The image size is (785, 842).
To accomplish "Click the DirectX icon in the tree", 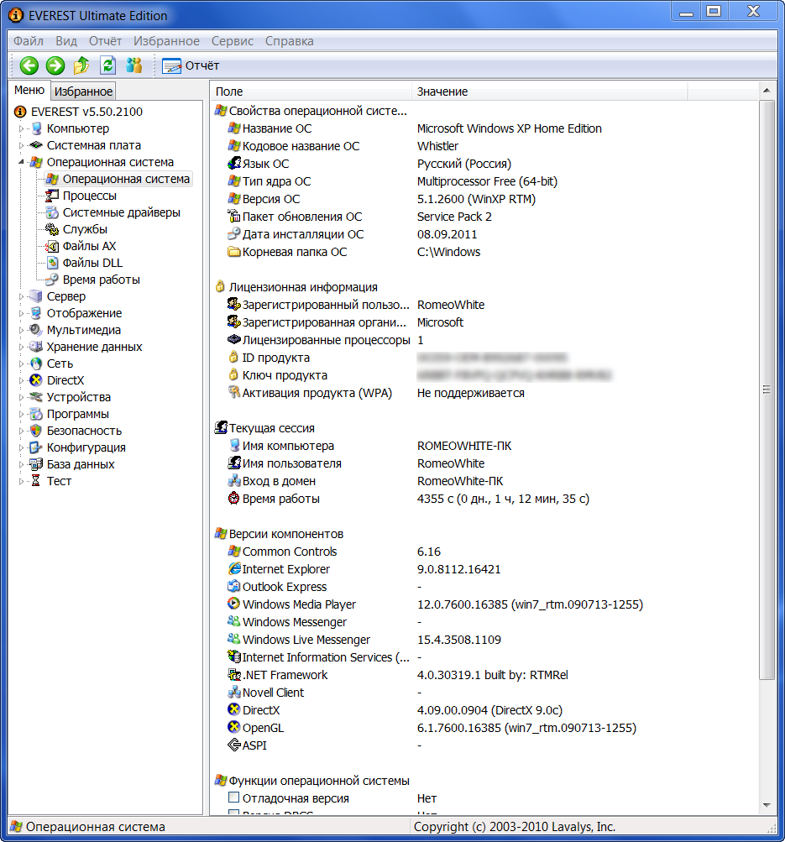I will pos(36,380).
